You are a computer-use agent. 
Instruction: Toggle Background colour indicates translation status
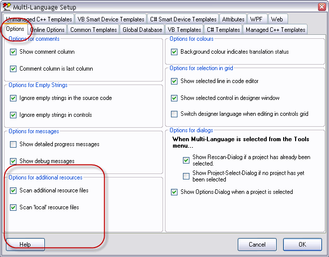point(174,52)
